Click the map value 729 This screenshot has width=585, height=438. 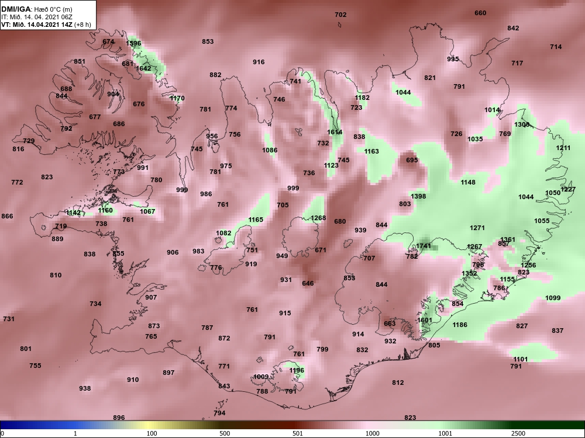tap(29, 141)
